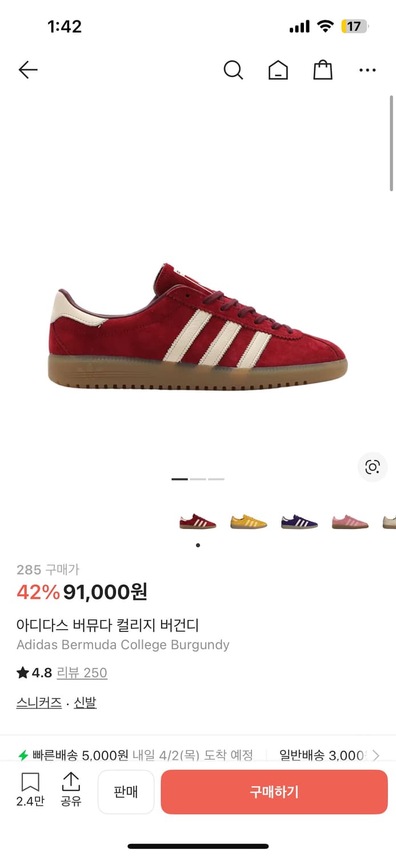Go to home via house icon
Image resolution: width=396 pixels, height=857 pixels.
pyautogui.click(x=278, y=70)
